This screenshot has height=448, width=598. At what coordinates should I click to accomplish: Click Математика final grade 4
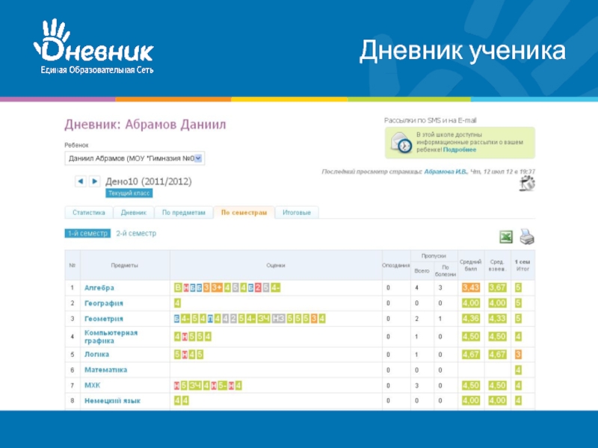tap(518, 370)
